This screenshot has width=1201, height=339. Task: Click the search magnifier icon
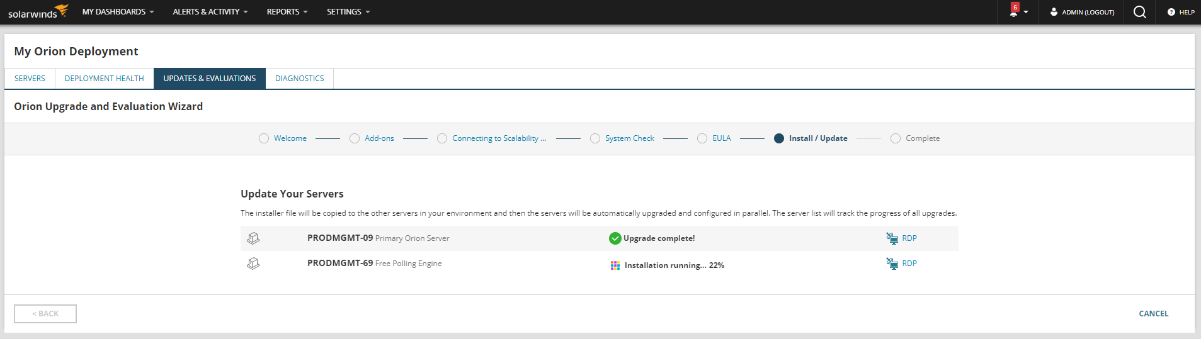click(1140, 12)
